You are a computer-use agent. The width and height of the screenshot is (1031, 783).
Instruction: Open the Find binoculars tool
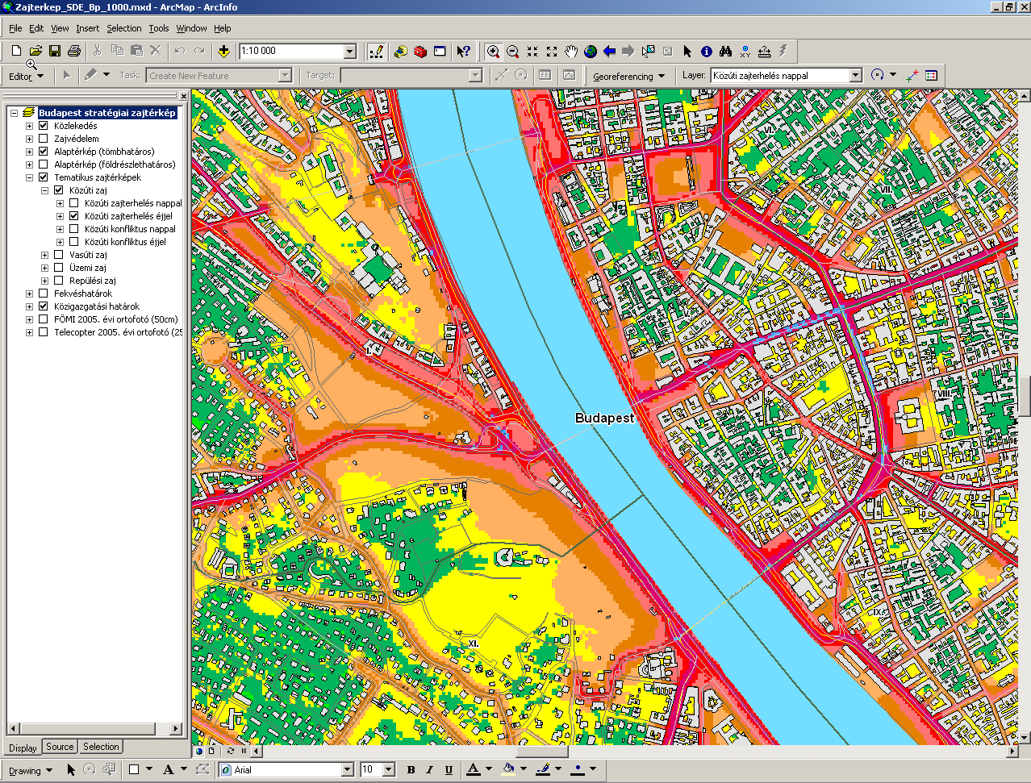[x=726, y=52]
